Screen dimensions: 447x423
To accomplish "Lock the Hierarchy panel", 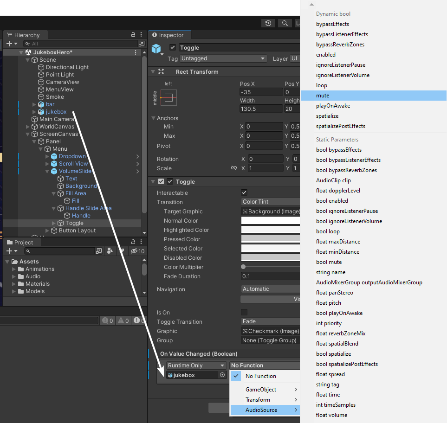I will 133,35.
